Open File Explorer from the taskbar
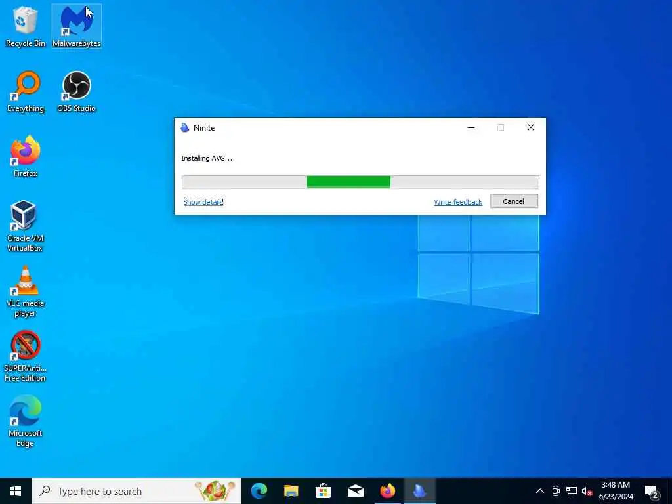The image size is (672, 504). [x=291, y=491]
